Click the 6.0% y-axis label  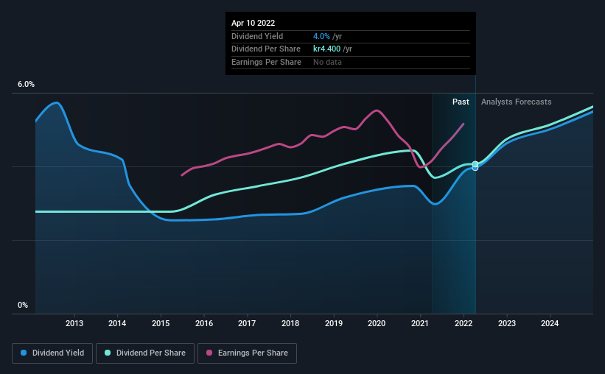pyautogui.click(x=26, y=84)
